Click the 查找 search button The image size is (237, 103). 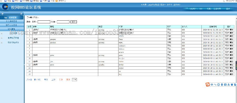74,22
